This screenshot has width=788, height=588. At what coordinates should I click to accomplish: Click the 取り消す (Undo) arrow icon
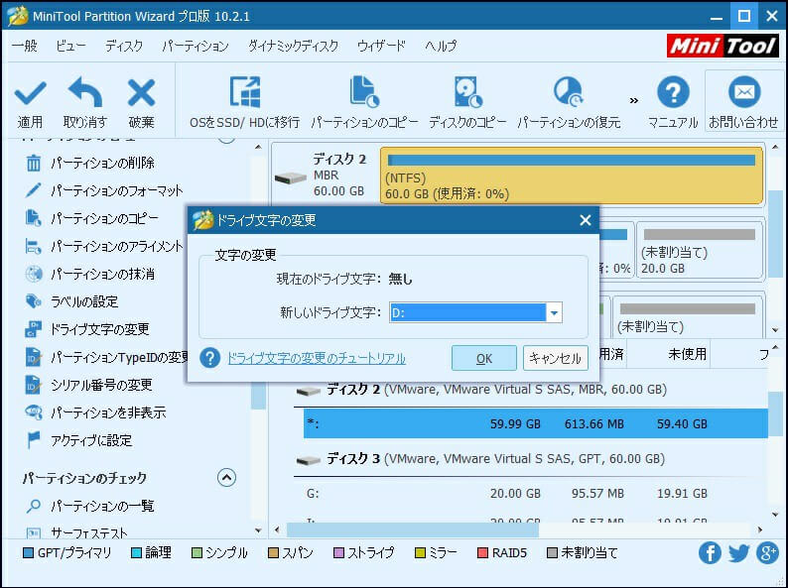(x=85, y=92)
